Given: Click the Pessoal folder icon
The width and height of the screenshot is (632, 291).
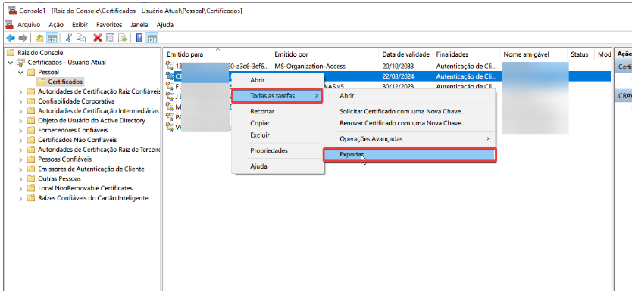Looking at the screenshot, I should [x=31, y=73].
